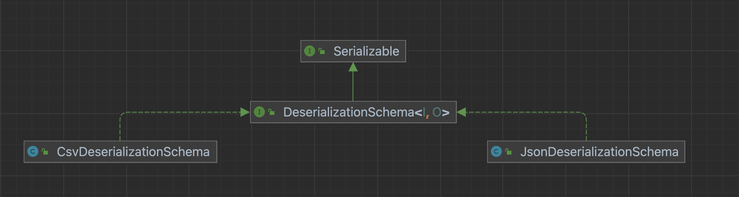Click the type parameter I in DeserializationSchema
Screen dimensions: 739x197
[424, 112]
